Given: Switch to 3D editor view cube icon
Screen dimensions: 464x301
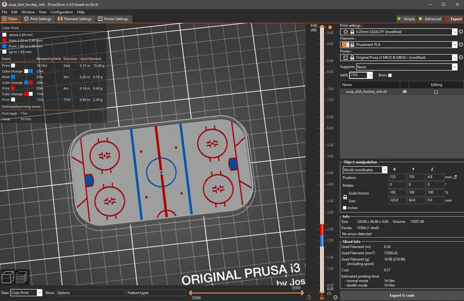Looking at the screenshot, I should (8, 277).
